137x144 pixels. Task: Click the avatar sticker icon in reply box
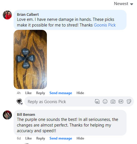coord(97,101)
